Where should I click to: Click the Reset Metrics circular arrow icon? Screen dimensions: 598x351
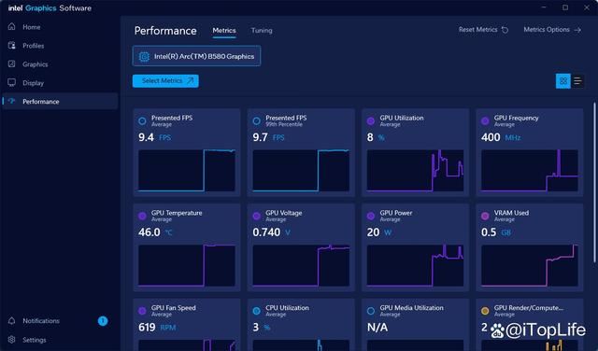point(505,30)
